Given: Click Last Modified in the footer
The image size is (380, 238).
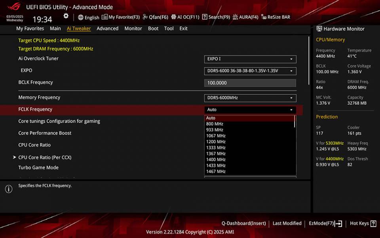Looking at the screenshot, I should click(x=287, y=223).
